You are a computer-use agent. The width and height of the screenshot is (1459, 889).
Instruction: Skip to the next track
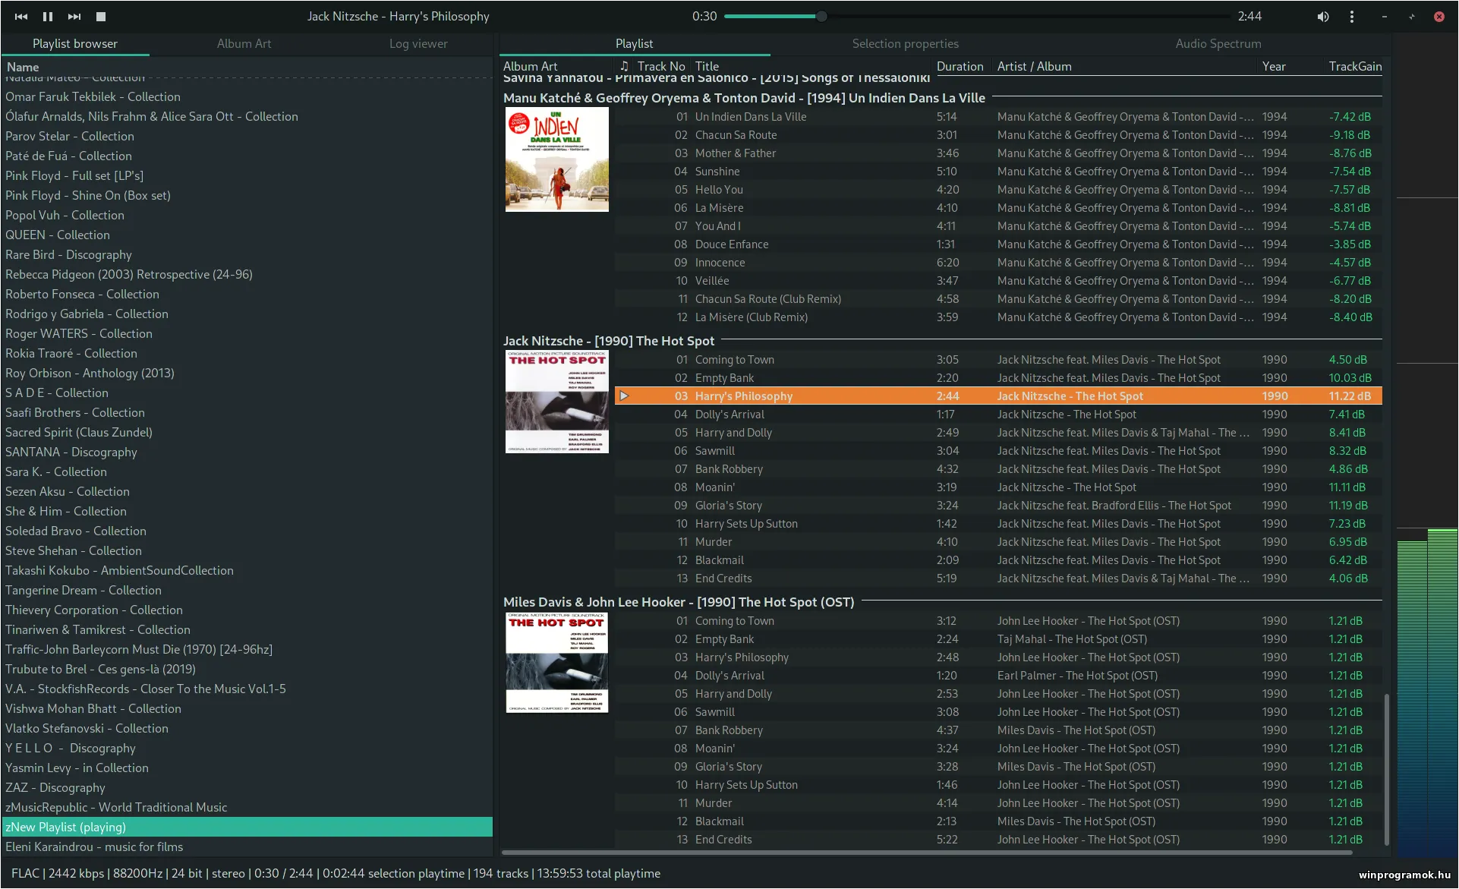point(74,16)
